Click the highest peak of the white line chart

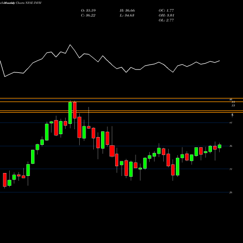click(70, 45)
